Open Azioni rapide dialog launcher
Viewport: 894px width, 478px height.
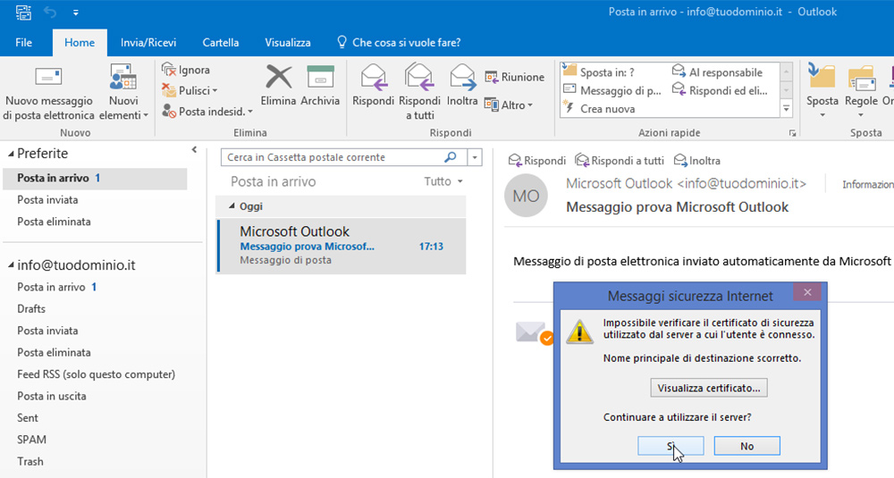click(x=792, y=133)
